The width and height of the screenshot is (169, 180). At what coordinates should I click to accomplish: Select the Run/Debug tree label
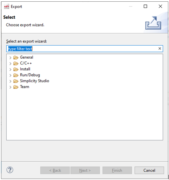30,75
